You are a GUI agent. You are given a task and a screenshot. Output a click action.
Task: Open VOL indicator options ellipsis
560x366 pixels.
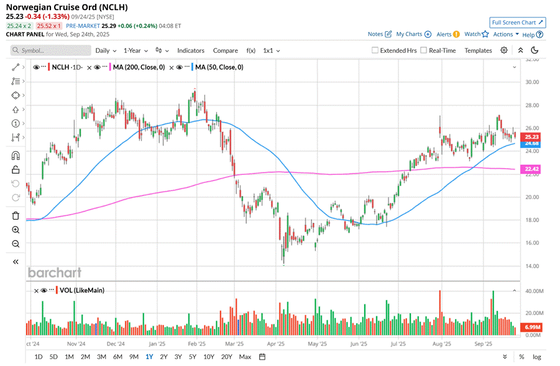52,290
